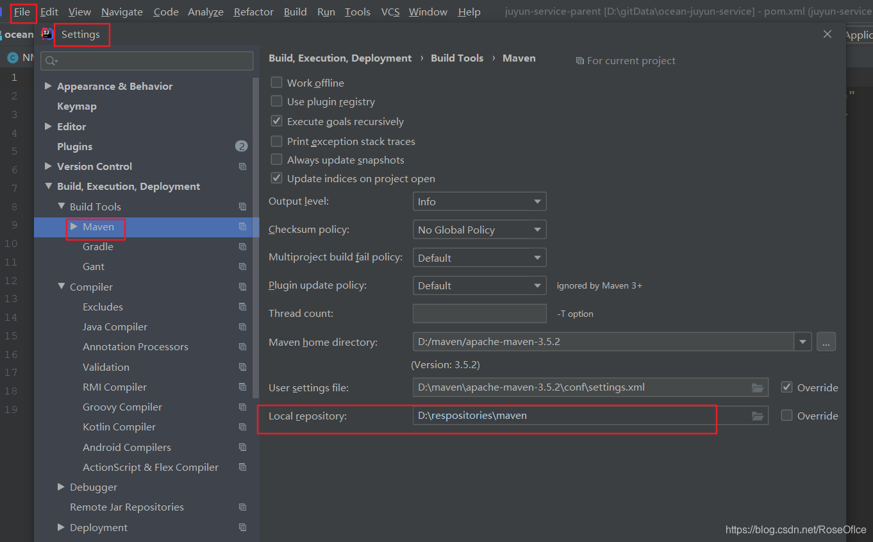873x542 pixels.
Task: Click the project-level icon beside RMI Compiler
Action: tap(242, 387)
